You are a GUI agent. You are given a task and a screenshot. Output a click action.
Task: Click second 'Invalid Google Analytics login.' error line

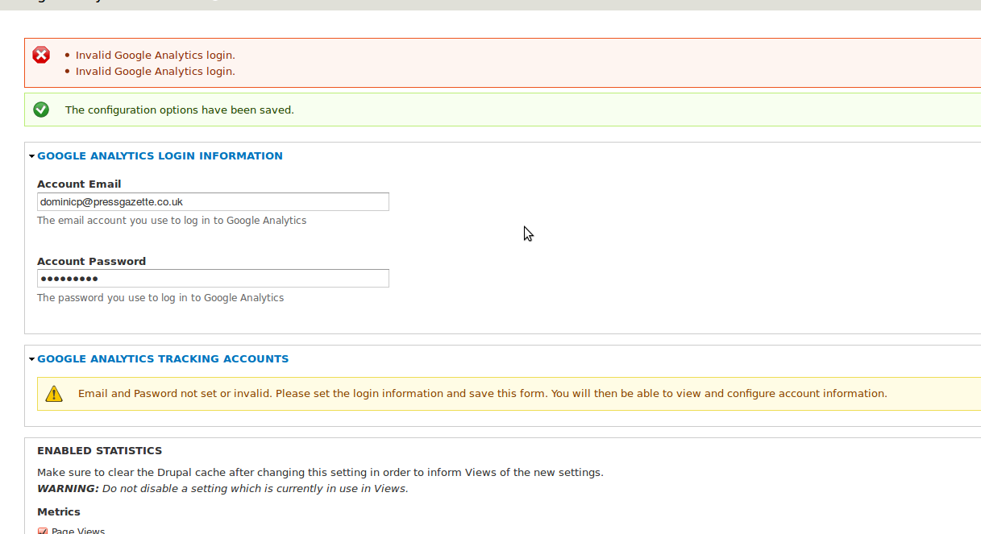(x=156, y=72)
